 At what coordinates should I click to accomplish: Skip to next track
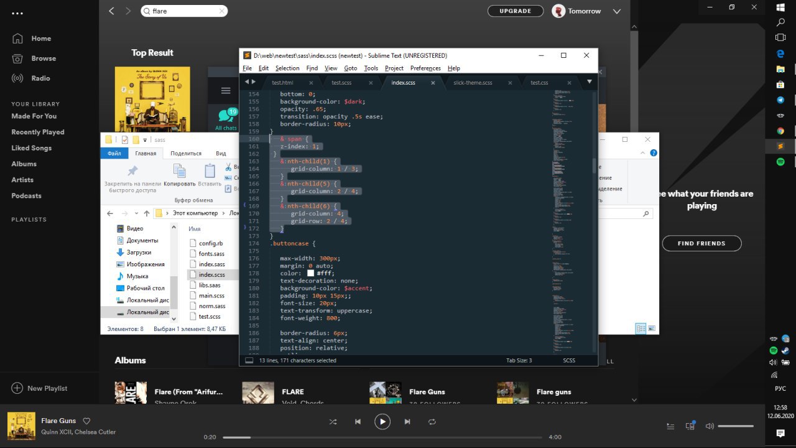(407, 422)
